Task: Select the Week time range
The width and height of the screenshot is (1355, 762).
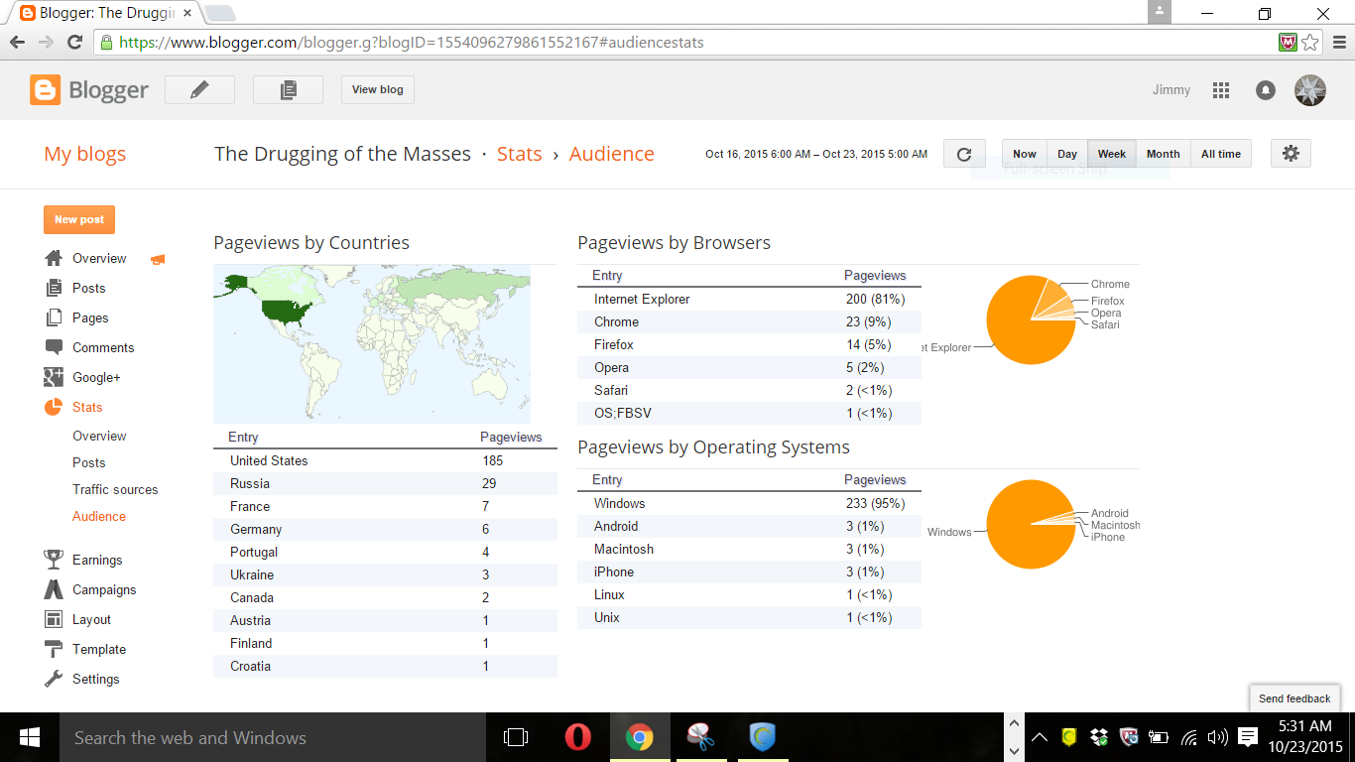Action: click(1112, 154)
